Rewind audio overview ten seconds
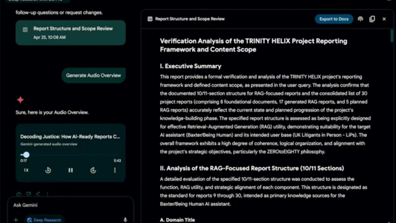 48,170
